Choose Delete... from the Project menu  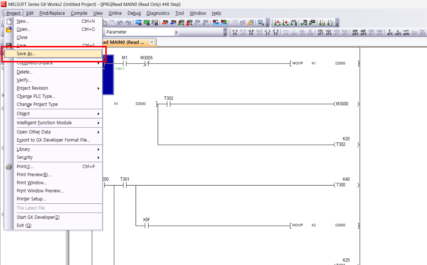click(x=53, y=72)
